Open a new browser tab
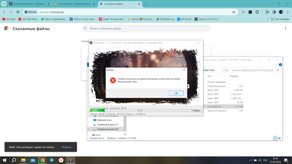Viewport: 292px width, 164px height. pos(146,4)
